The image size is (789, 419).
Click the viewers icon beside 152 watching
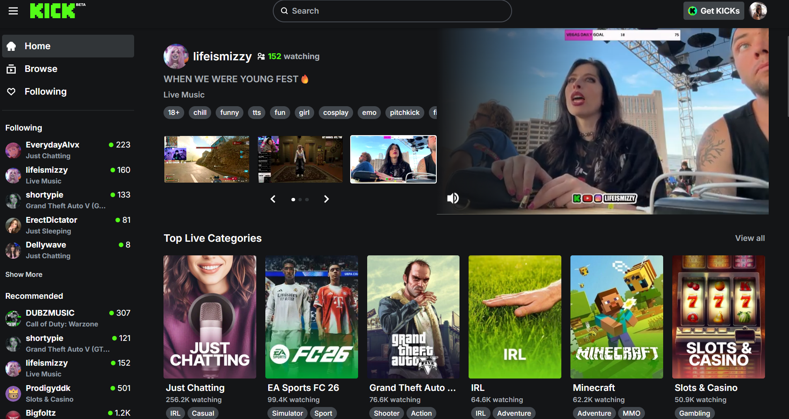click(261, 56)
